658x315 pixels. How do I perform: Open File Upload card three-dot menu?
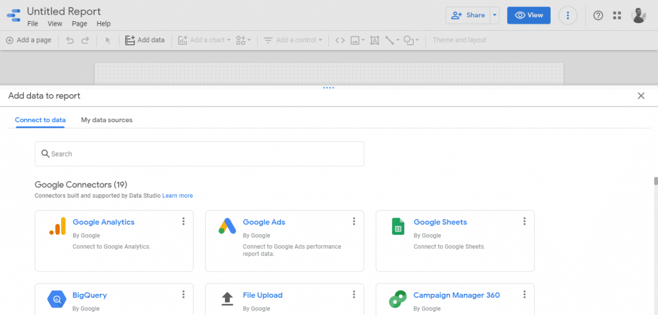pos(354,295)
